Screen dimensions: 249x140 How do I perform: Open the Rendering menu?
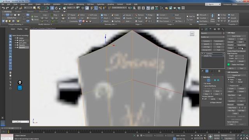[80, 4]
